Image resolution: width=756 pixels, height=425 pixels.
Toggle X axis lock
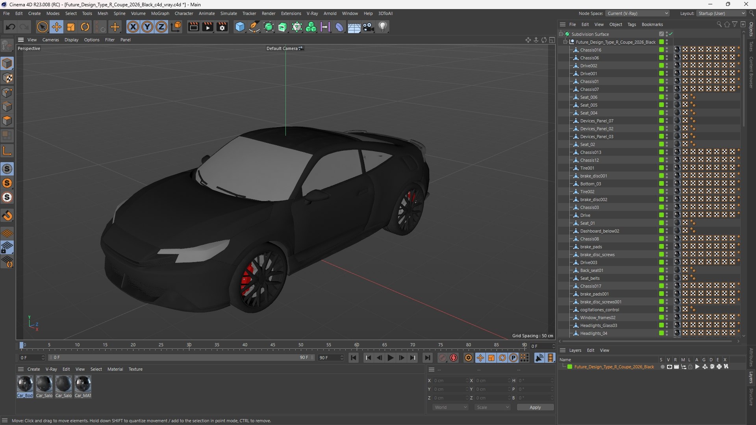[x=133, y=27]
